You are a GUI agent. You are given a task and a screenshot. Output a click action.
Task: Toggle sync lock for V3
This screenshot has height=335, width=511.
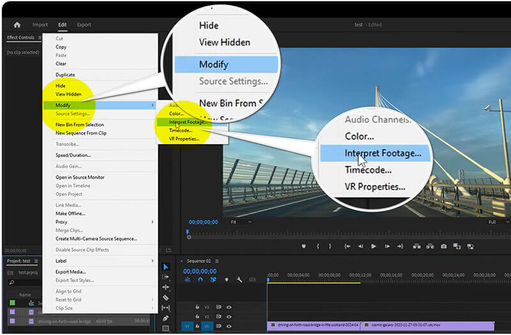pyautogui.click(x=218, y=307)
